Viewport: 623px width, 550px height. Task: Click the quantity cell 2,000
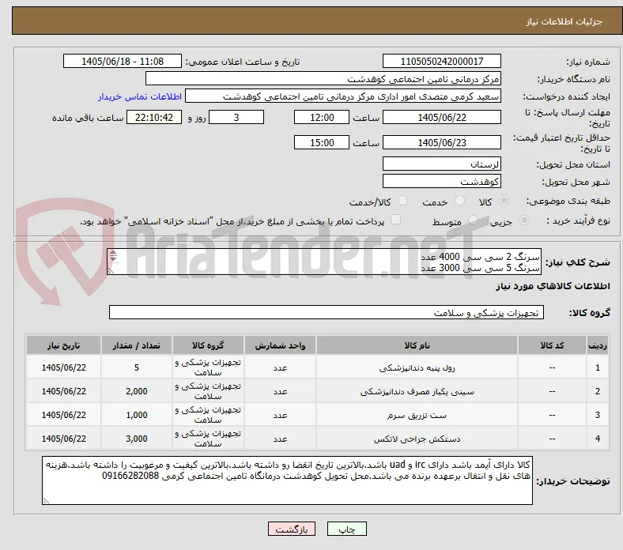pos(136,391)
